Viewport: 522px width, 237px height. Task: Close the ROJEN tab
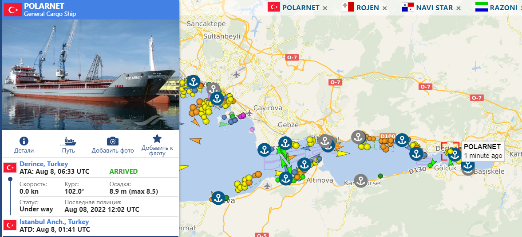384,8
